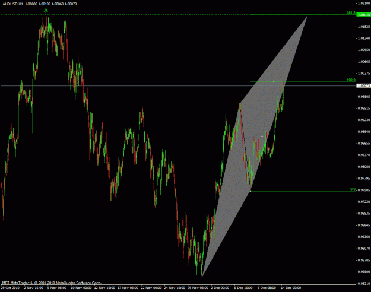The image size is (371, 292).
Task: Click price scale value 1.00375
Action: coord(364,74)
